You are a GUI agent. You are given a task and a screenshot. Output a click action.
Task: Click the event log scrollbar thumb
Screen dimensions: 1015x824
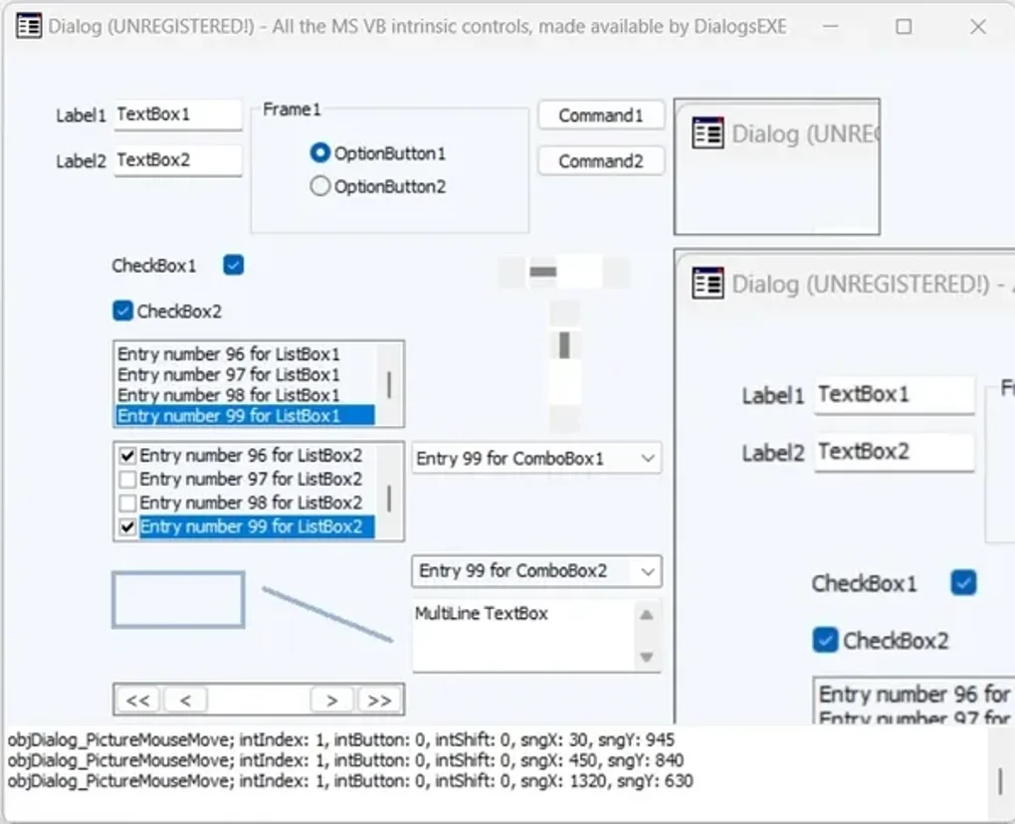tap(1000, 781)
